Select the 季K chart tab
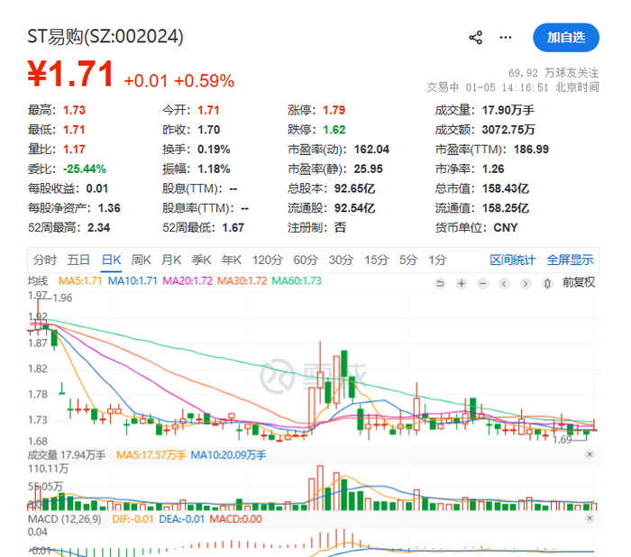 click(201, 260)
